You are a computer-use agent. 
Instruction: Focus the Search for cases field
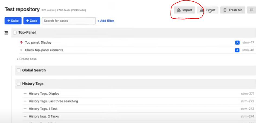(69, 21)
